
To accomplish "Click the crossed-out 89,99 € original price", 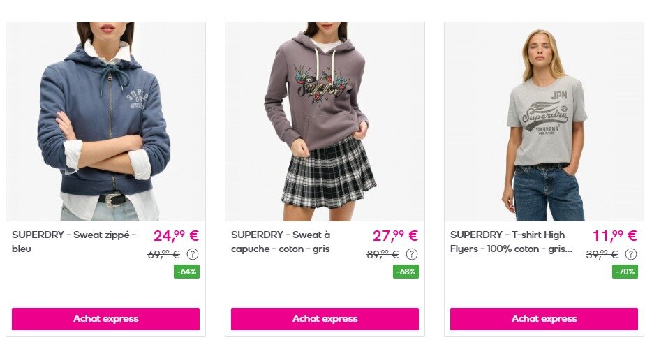I will 383,254.
